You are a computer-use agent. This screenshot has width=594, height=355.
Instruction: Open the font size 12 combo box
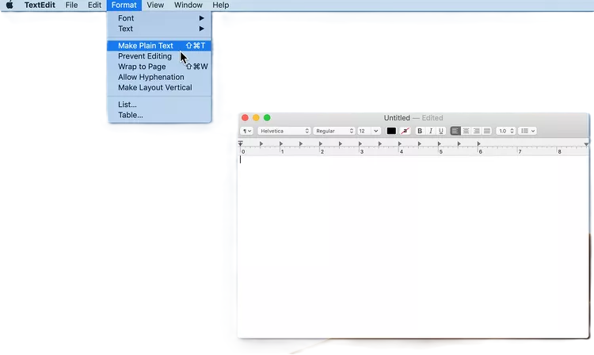(368, 131)
